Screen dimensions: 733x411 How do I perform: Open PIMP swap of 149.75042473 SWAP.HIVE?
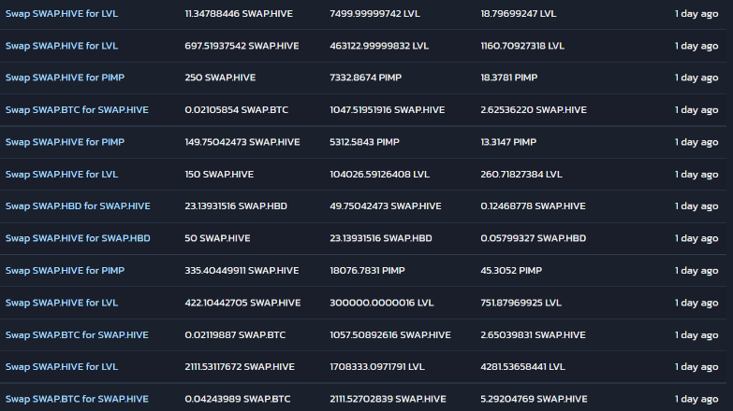65,142
